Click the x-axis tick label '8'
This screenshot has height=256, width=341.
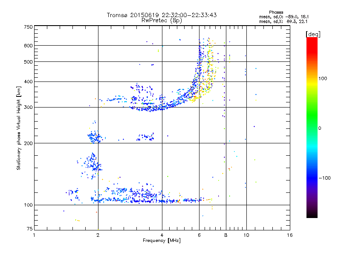[226, 235]
